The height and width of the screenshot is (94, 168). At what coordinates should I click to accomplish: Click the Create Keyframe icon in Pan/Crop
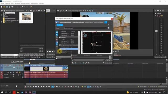coord(86,63)
